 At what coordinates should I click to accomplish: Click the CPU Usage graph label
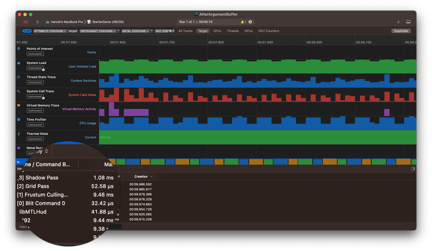tap(88, 123)
